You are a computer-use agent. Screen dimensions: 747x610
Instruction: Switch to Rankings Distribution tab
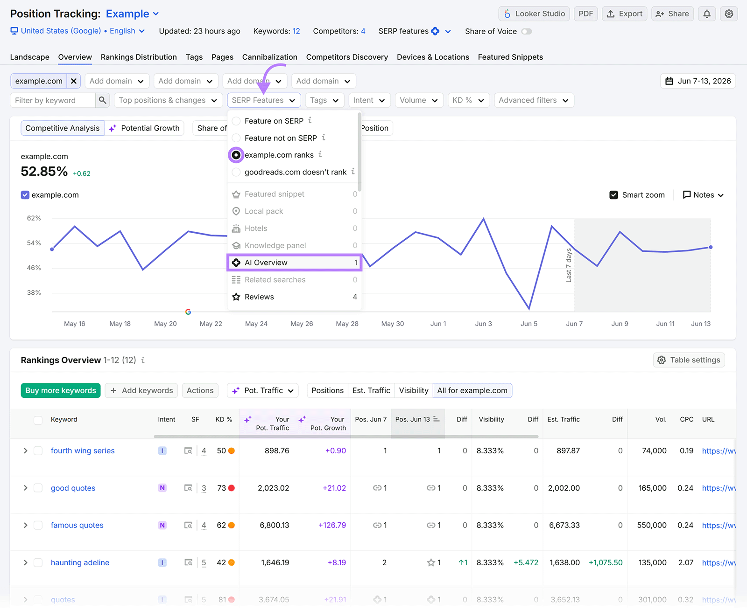point(139,57)
